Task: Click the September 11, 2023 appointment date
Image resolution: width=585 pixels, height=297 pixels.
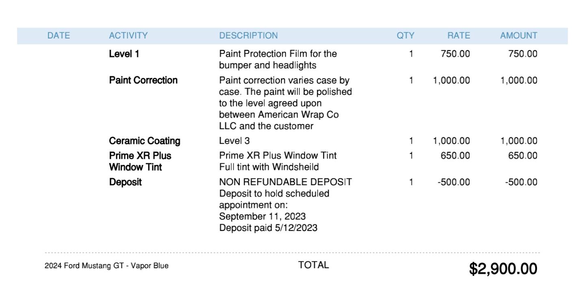Action: [262, 216]
